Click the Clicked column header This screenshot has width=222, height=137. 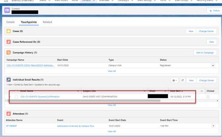(210, 91)
